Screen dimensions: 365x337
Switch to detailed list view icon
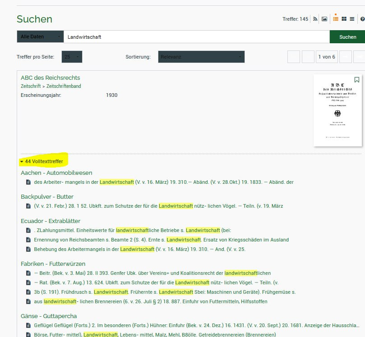(x=336, y=19)
